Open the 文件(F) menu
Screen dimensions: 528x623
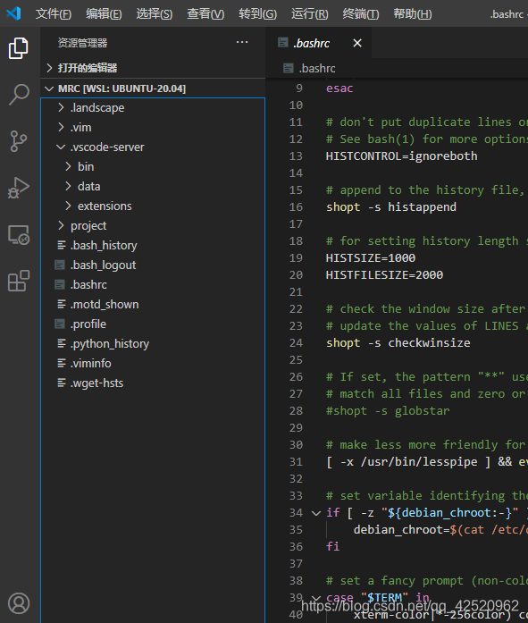click(x=54, y=14)
